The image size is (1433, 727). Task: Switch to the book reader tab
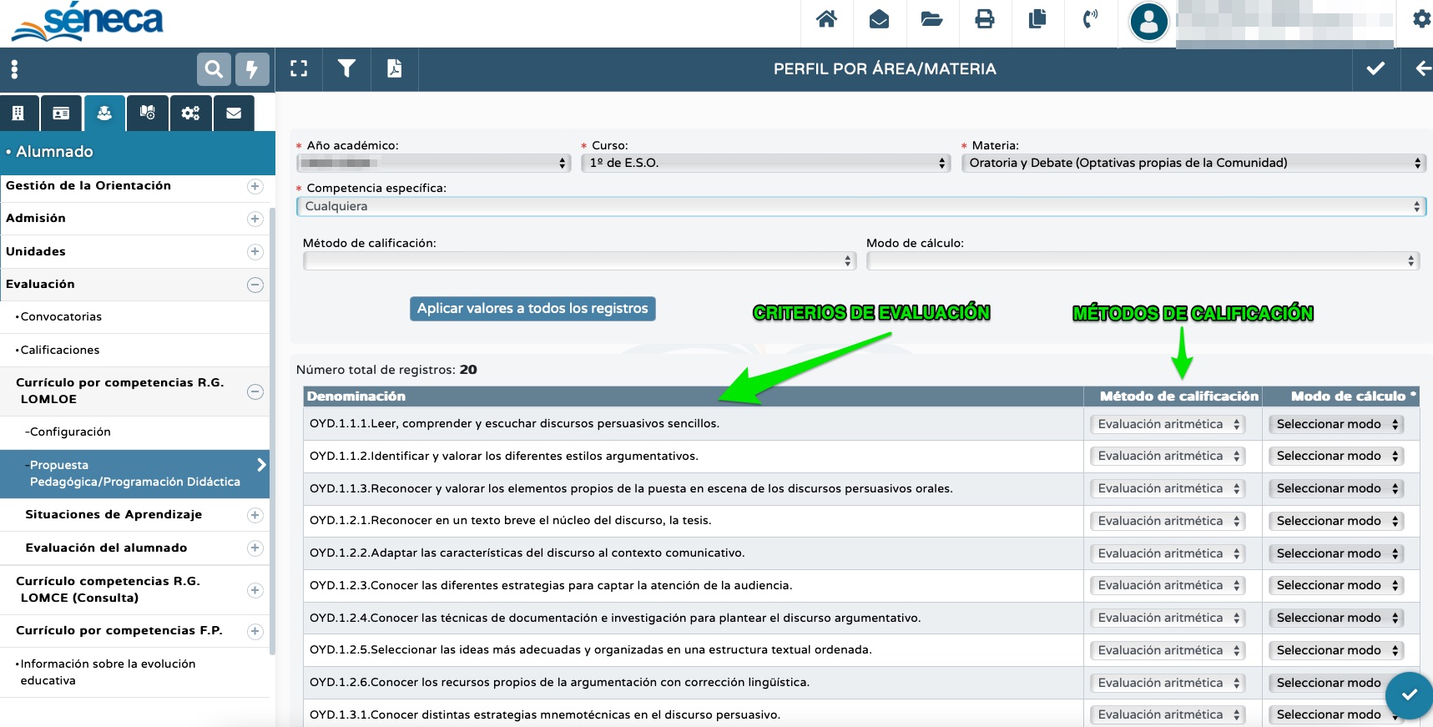coord(148,114)
